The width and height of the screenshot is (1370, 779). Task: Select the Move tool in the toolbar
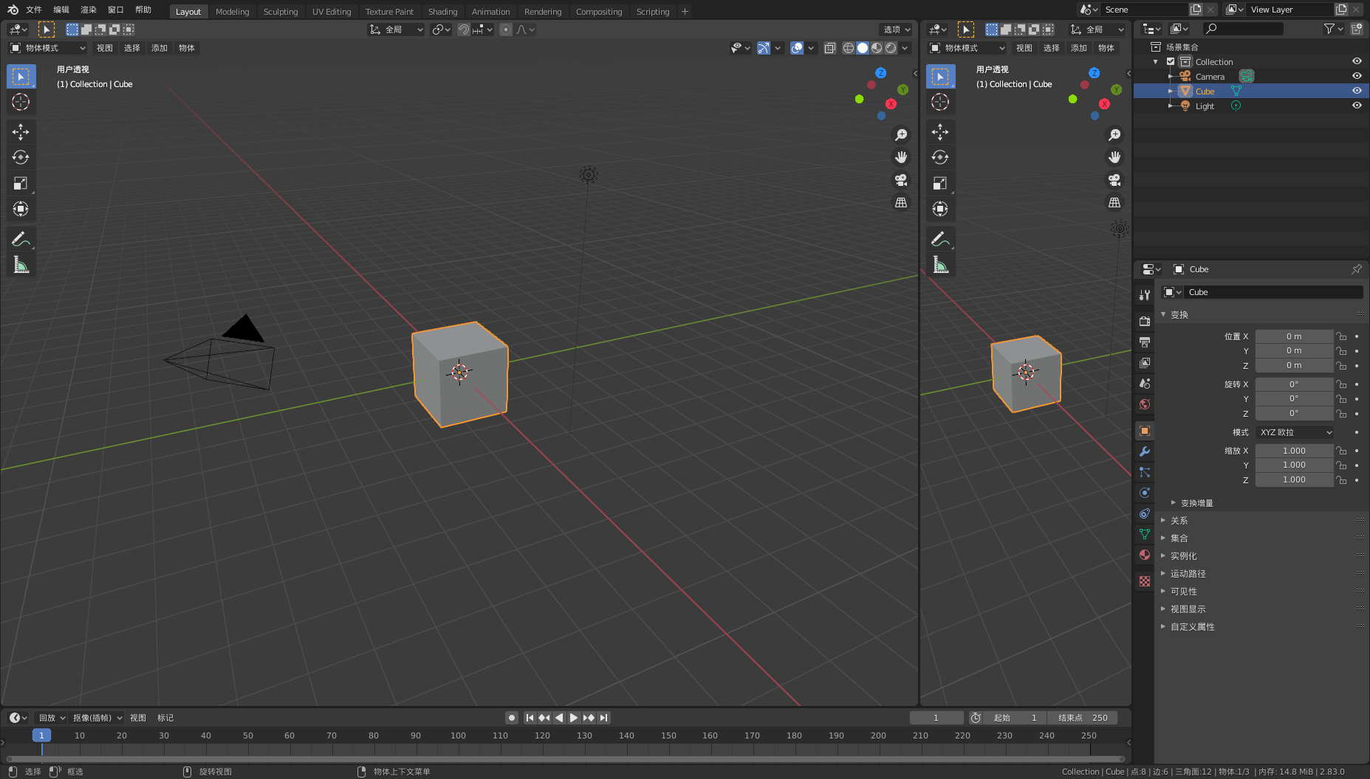click(21, 131)
